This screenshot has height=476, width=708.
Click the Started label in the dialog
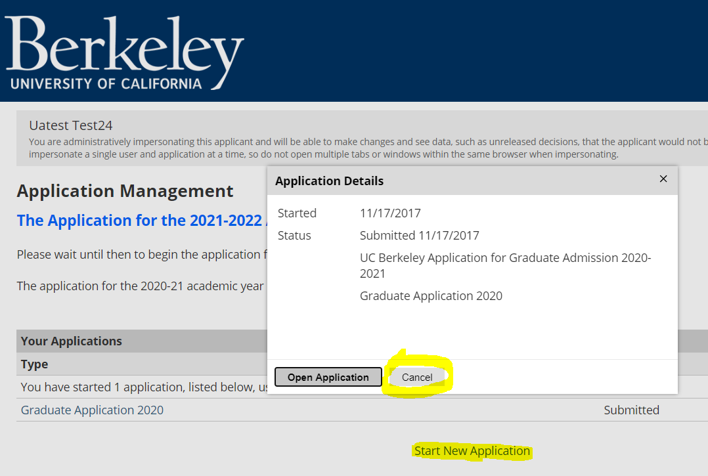297,213
